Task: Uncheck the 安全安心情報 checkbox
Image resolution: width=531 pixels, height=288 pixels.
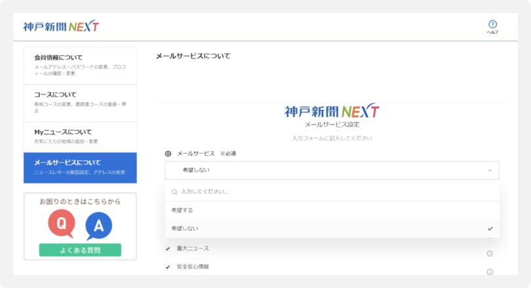Action: (168, 266)
